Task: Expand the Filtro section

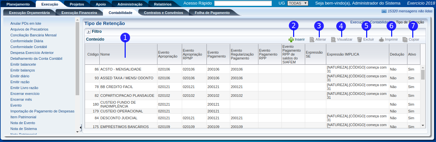Action: pos(88,32)
